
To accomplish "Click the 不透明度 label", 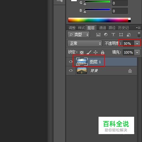I will pos(113,44).
